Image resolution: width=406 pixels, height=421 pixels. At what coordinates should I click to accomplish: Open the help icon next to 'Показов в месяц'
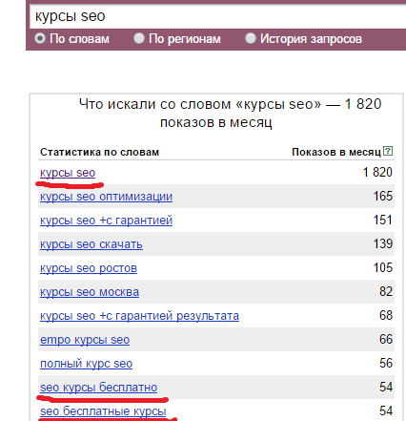tap(388, 151)
